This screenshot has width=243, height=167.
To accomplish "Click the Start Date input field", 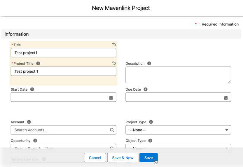I will (63, 97).
